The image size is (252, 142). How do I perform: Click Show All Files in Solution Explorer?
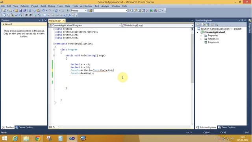[x=203, y=24]
